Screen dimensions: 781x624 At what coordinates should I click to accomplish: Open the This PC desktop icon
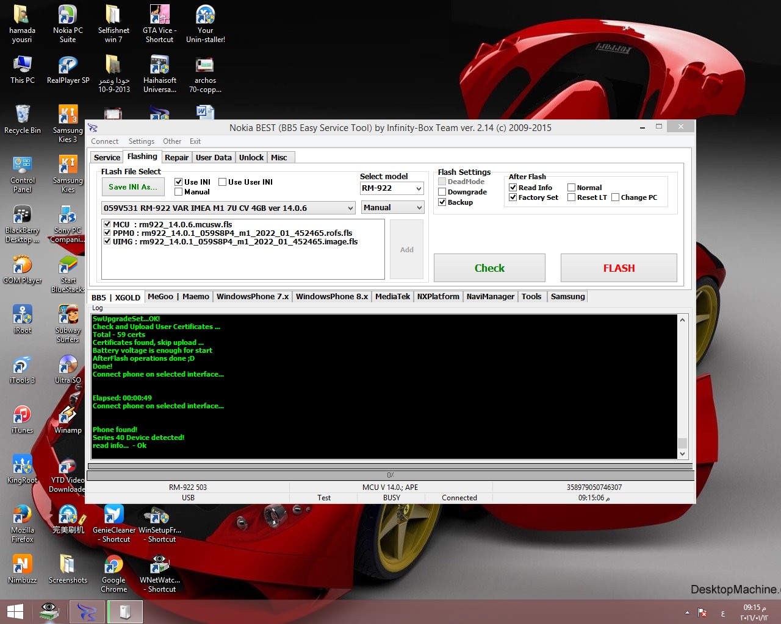coord(23,69)
